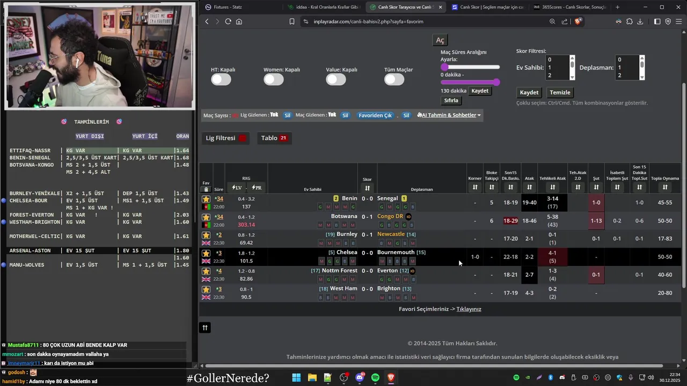Open the Tablo 21 view
The height and width of the screenshot is (386, 687).
pos(274,138)
